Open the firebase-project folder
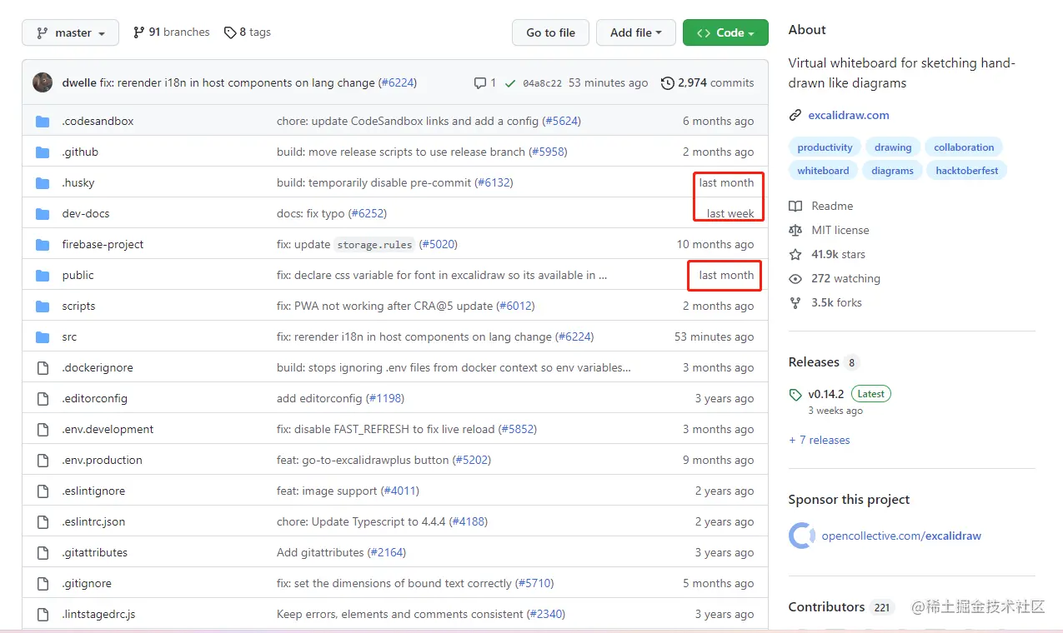The width and height of the screenshot is (1063, 633). [x=103, y=244]
